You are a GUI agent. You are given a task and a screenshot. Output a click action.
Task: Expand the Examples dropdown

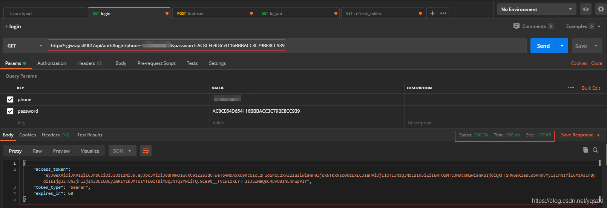[599, 26]
